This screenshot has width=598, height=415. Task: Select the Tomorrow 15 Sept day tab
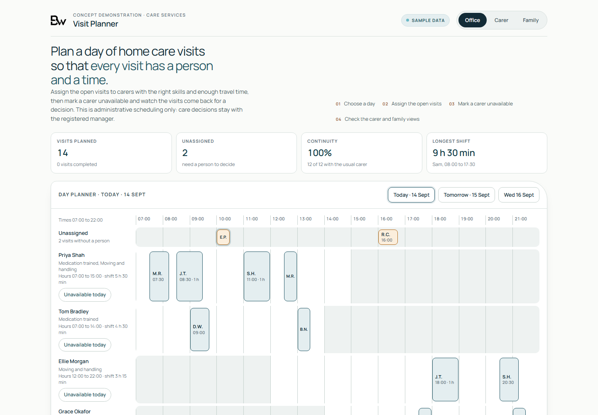click(x=466, y=195)
